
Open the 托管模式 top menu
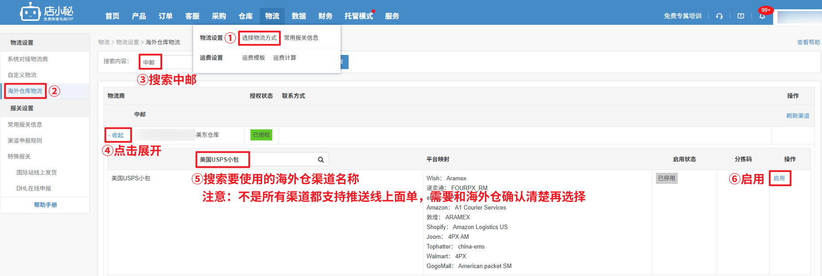click(359, 16)
